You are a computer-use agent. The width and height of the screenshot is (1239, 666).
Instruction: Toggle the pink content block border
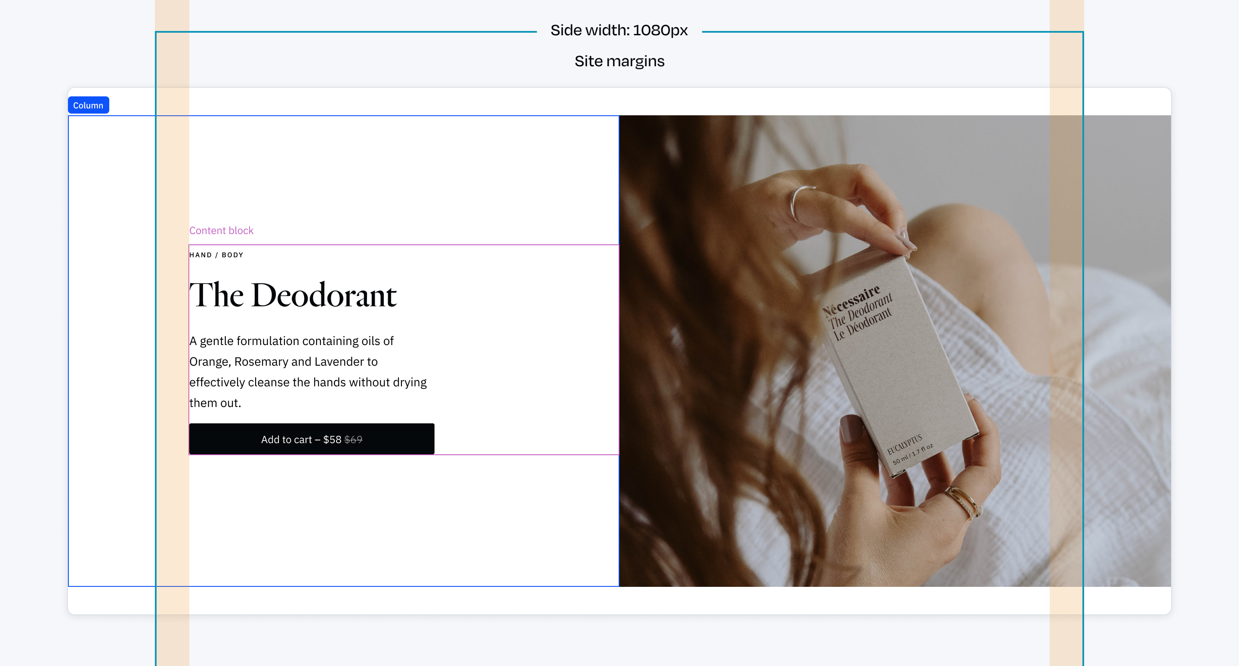point(222,230)
